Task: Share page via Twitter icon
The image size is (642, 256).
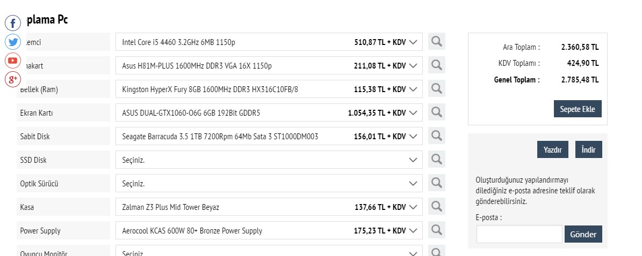Action: click(x=13, y=42)
